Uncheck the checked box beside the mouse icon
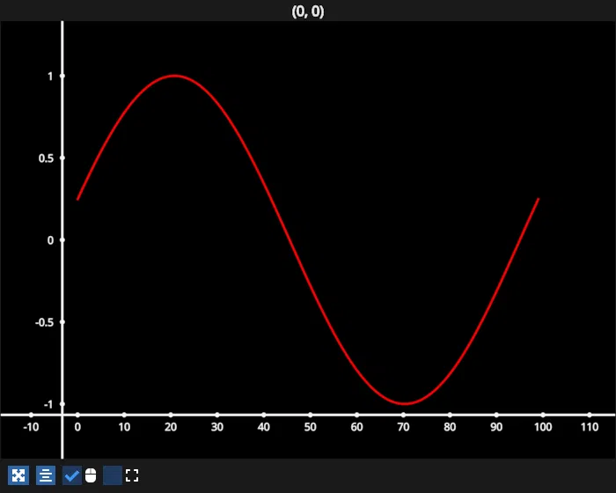The height and width of the screenshot is (493, 616). [x=72, y=475]
